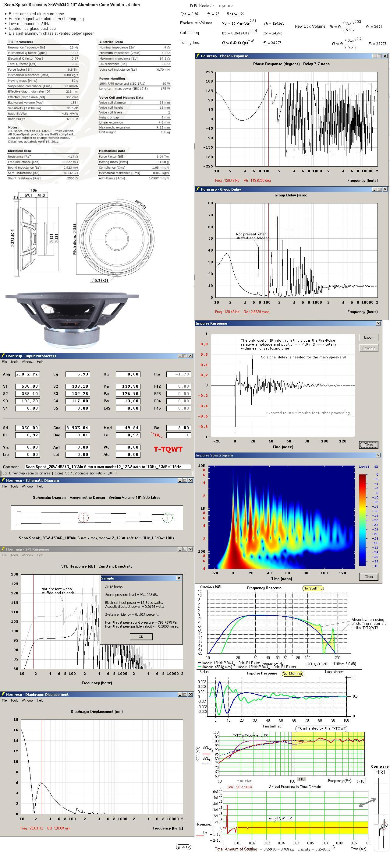The height and width of the screenshot is (852, 390).
Task: Maximize the Input Parameters window
Action: click(185, 356)
